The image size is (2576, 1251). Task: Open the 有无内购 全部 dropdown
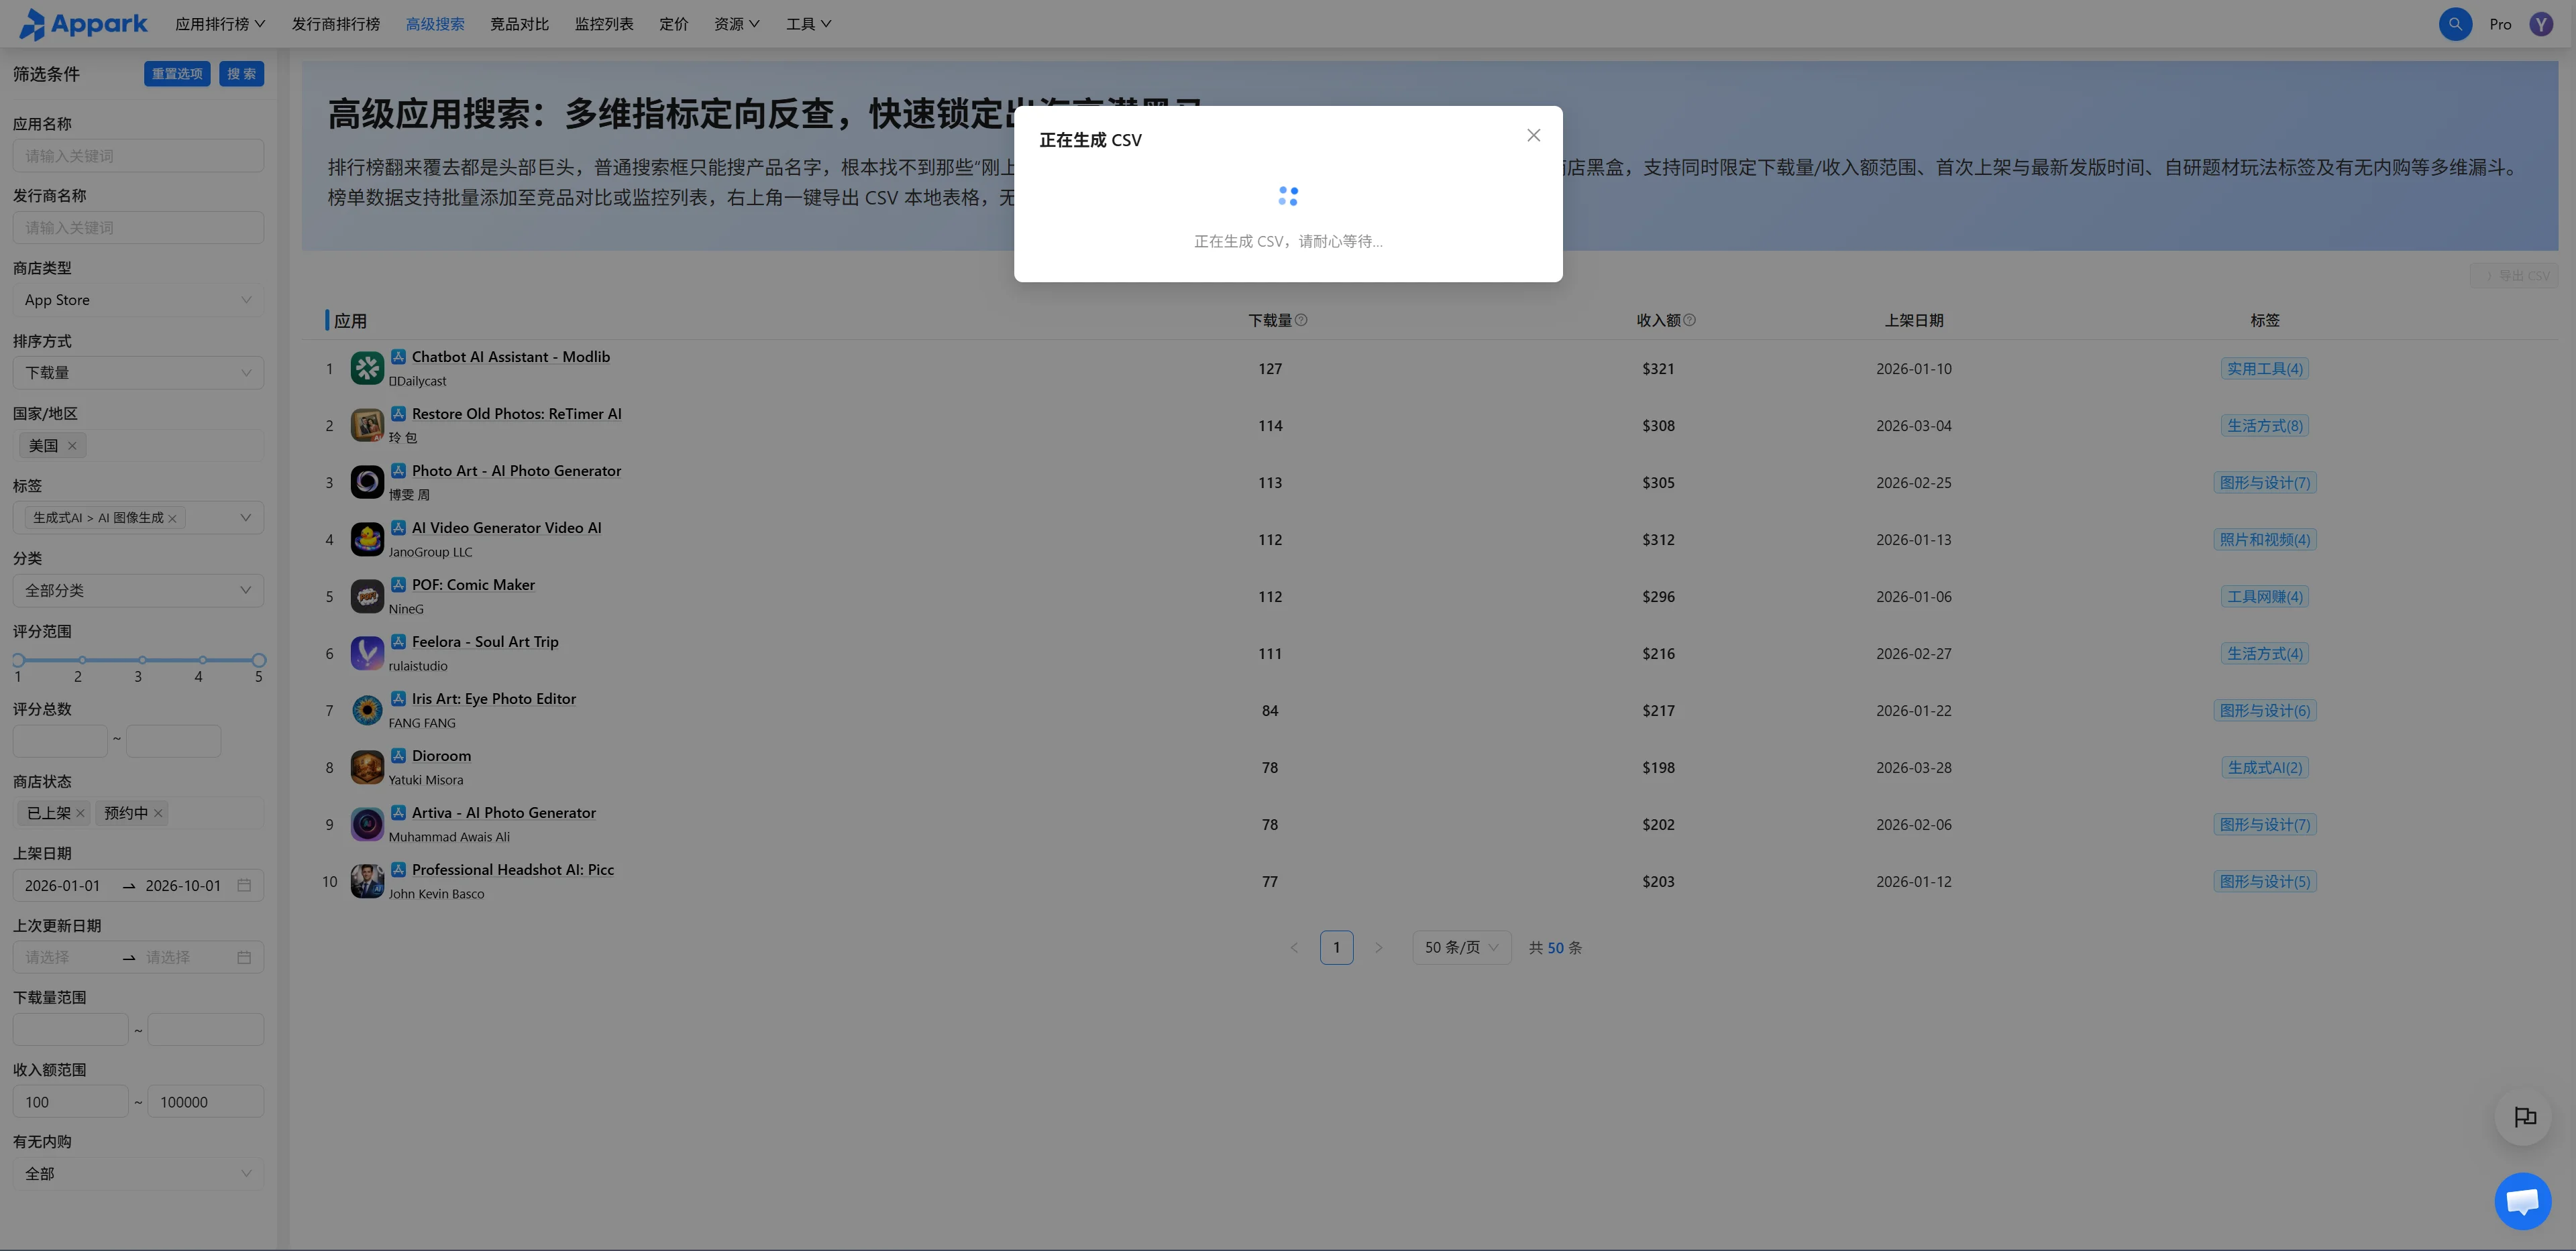tap(138, 1174)
